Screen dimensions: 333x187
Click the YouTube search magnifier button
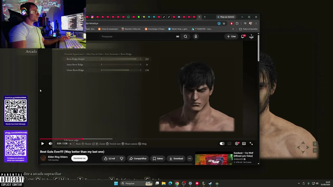tap(185, 36)
